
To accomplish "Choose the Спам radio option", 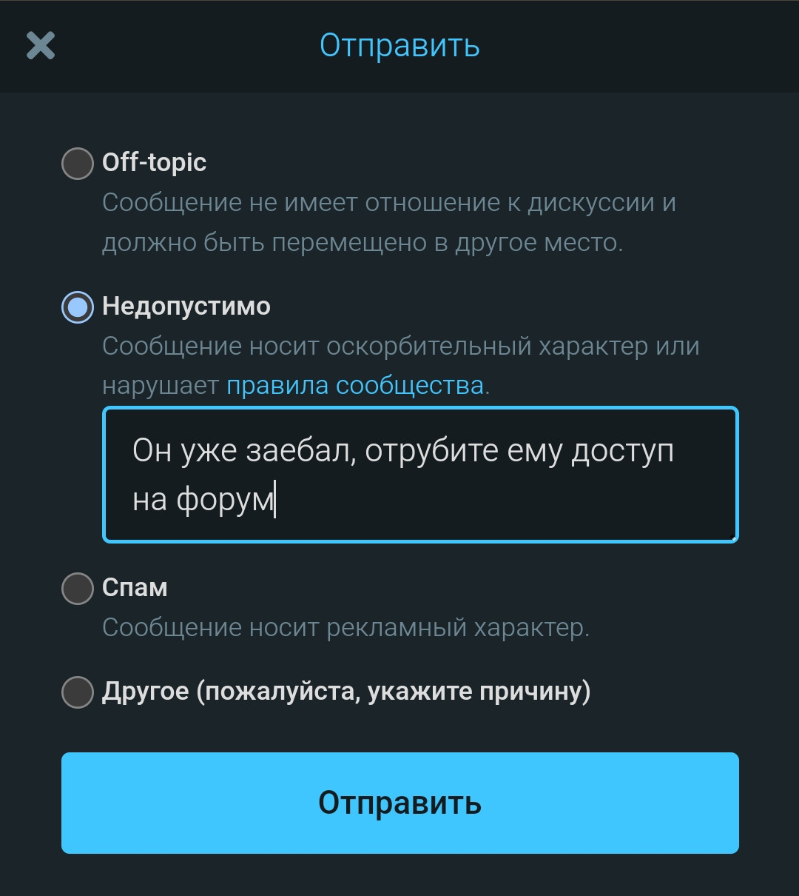I will (77, 589).
